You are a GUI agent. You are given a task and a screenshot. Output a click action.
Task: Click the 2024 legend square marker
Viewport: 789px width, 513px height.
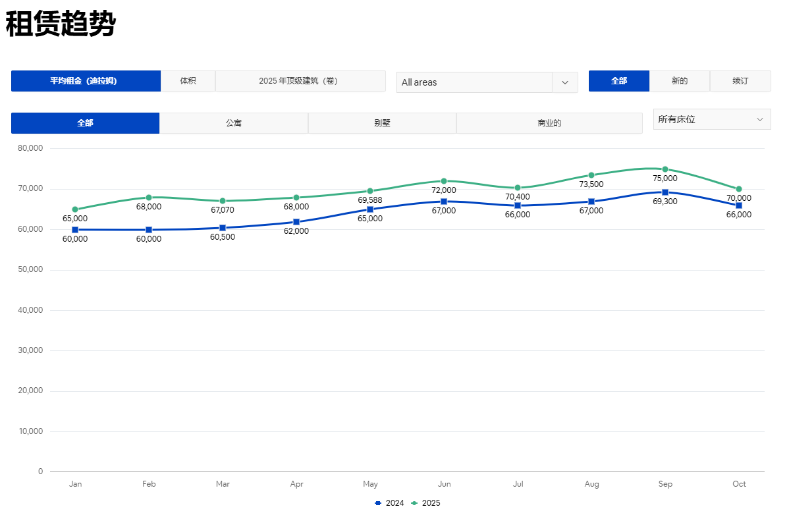378,503
